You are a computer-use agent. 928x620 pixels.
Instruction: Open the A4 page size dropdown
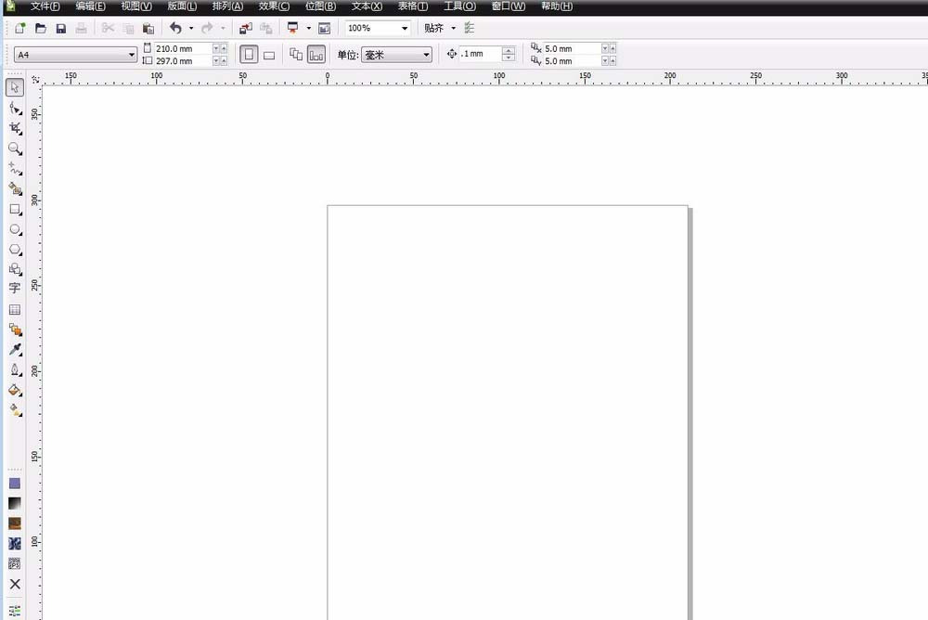click(x=132, y=56)
